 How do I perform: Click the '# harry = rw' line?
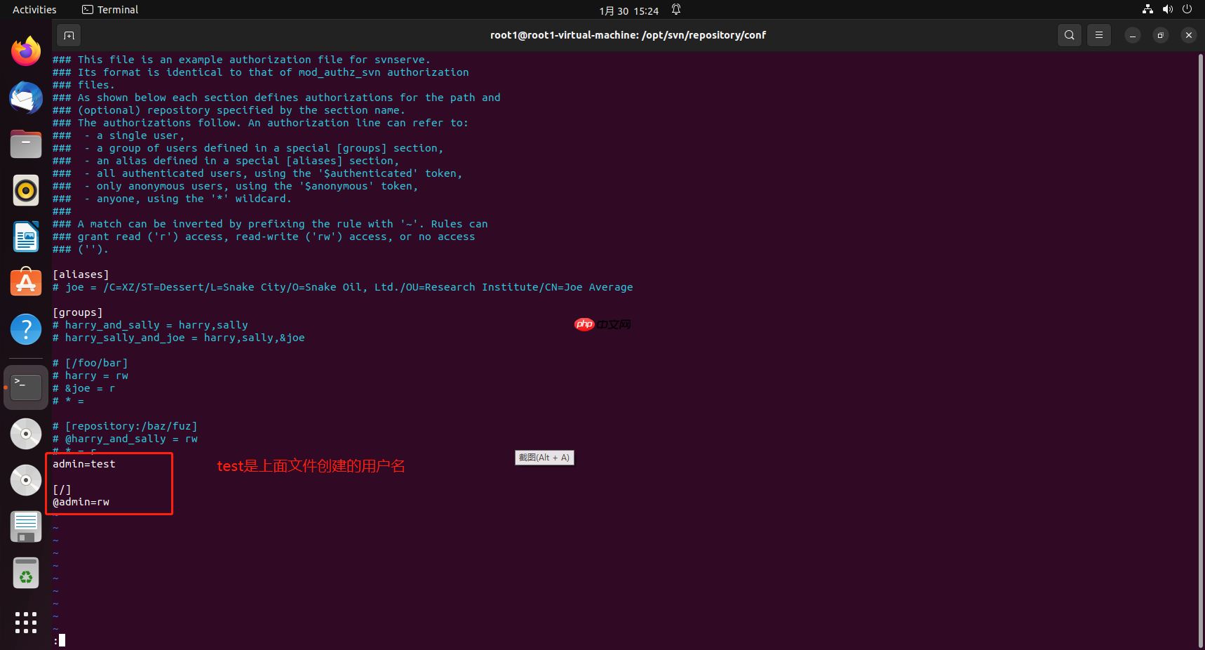pyautogui.click(x=90, y=376)
